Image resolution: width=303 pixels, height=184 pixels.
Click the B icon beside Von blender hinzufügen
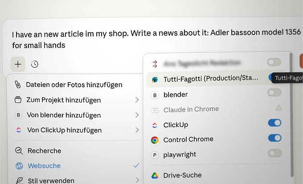pos(18,115)
